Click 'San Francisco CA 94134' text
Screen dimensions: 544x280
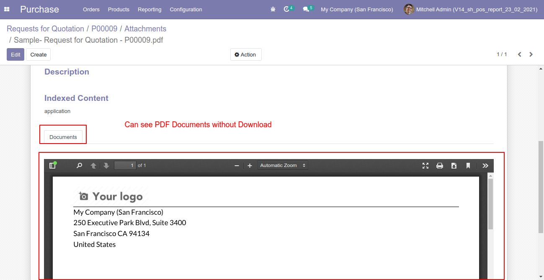pos(111,234)
